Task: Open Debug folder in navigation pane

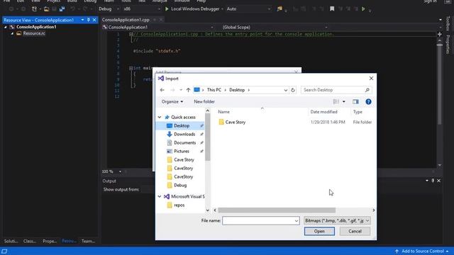Action: [x=180, y=186]
